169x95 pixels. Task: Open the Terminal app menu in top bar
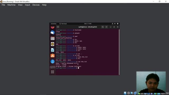tap(63, 24)
